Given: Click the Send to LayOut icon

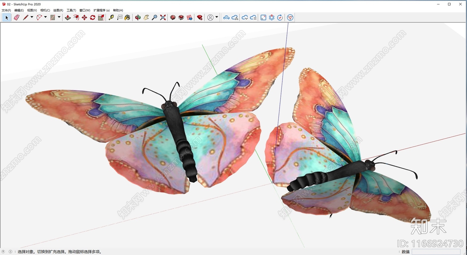Looking at the screenshot, I should pyautogui.click(x=189, y=17).
